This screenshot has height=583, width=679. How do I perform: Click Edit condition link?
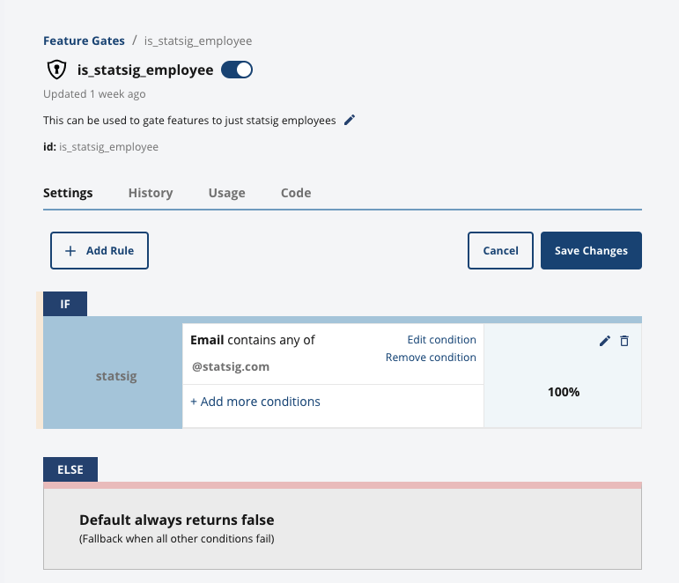(x=442, y=340)
